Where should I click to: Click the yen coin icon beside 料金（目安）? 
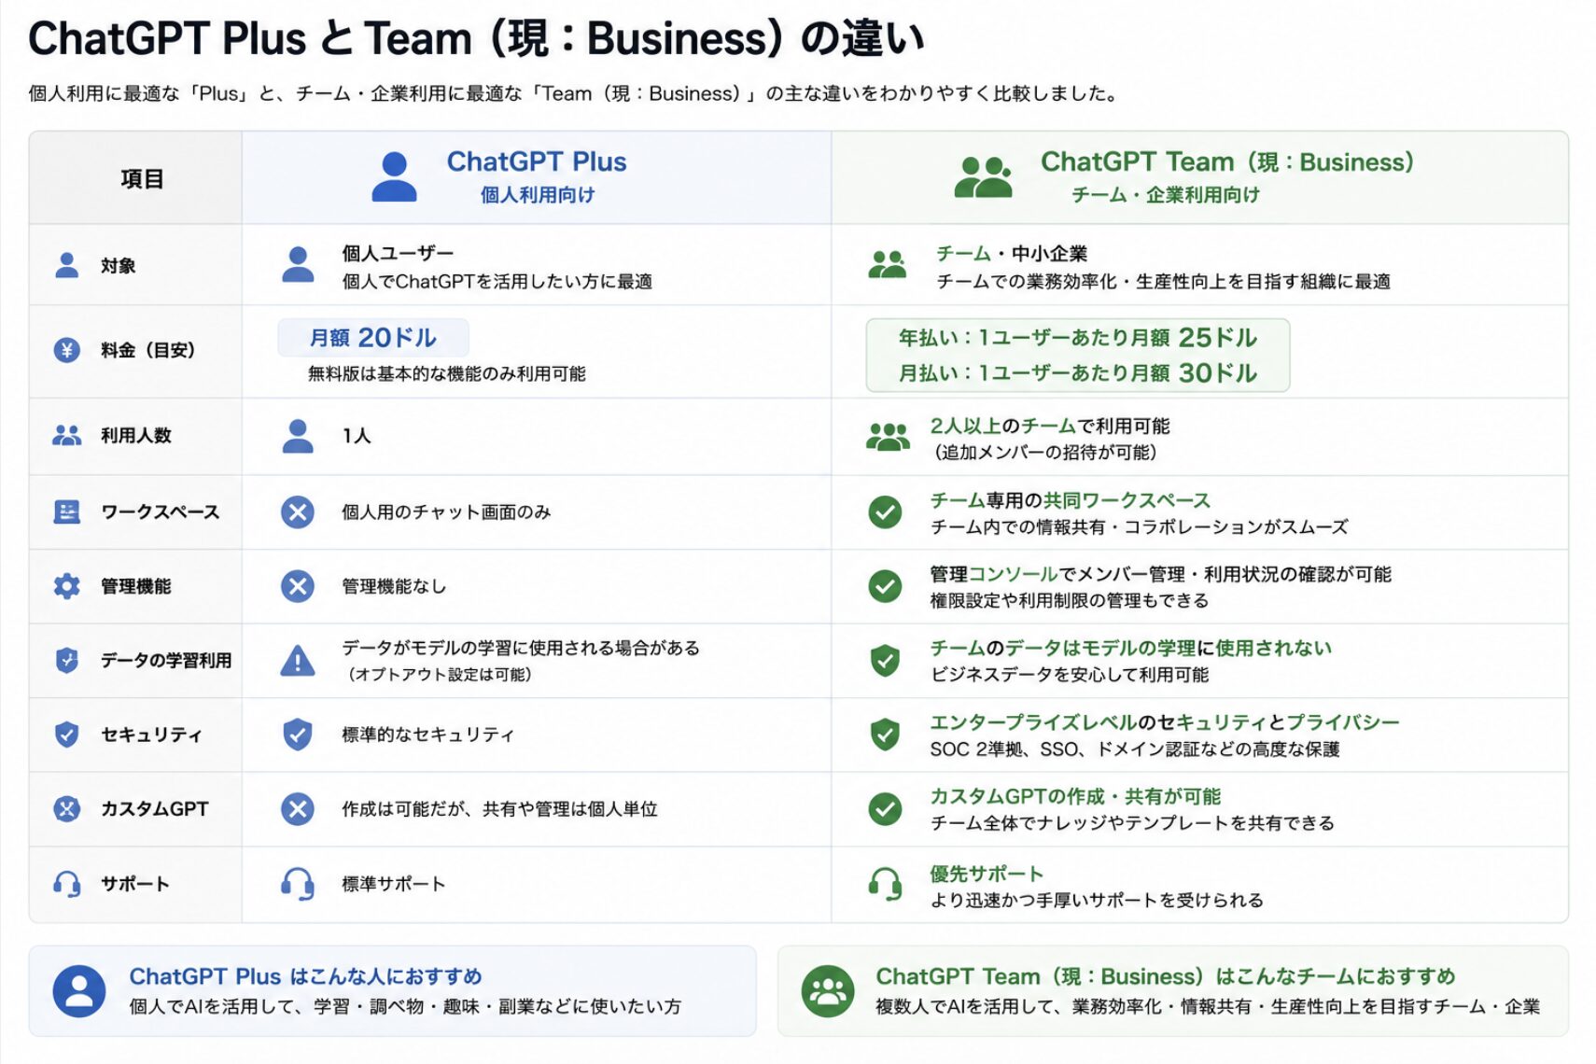coord(66,350)
